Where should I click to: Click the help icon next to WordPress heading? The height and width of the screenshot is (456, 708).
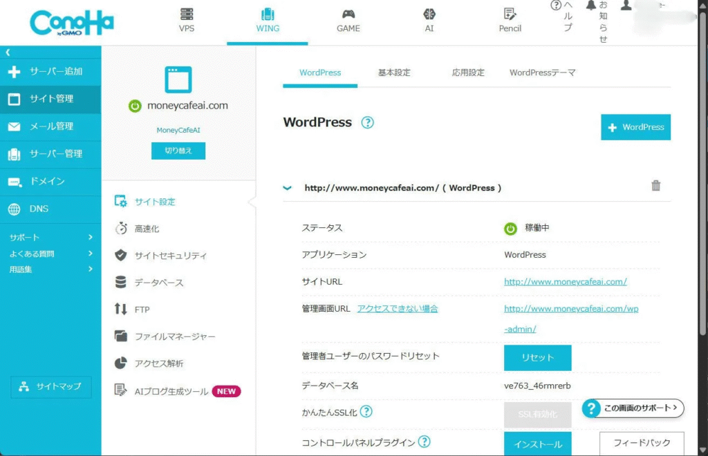[368, 122]
